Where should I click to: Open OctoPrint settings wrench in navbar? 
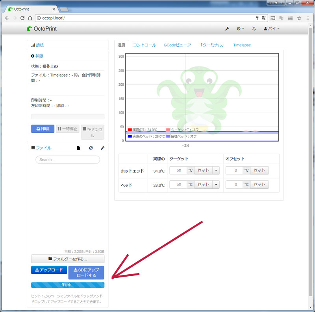click(x=227, y=29)
